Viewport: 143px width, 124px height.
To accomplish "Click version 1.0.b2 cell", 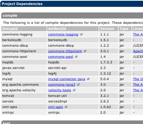I will (109, 107).
